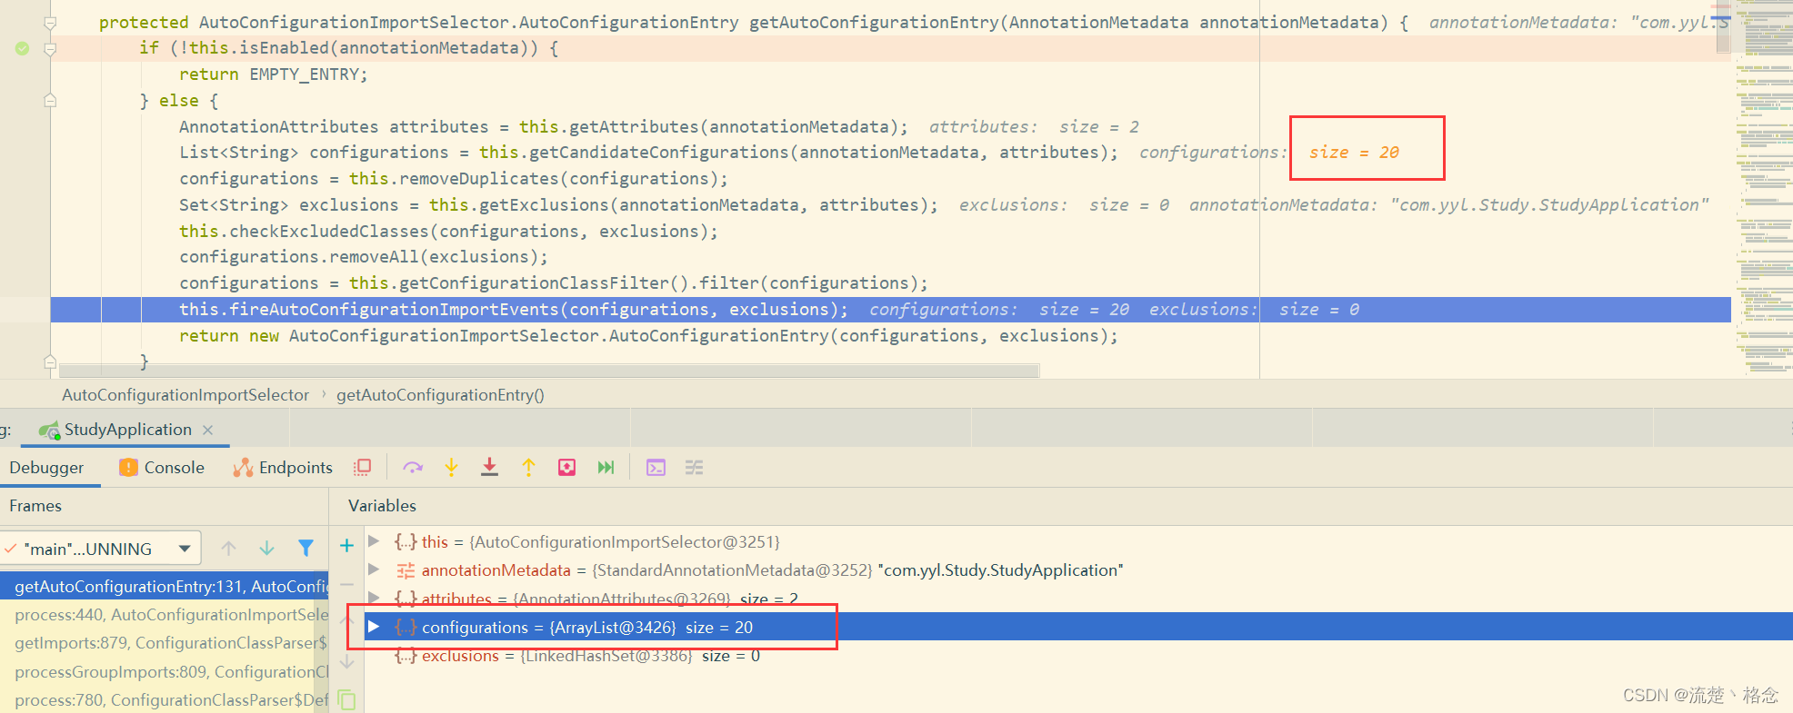Add new watch with plus icon

click(346, 545)
